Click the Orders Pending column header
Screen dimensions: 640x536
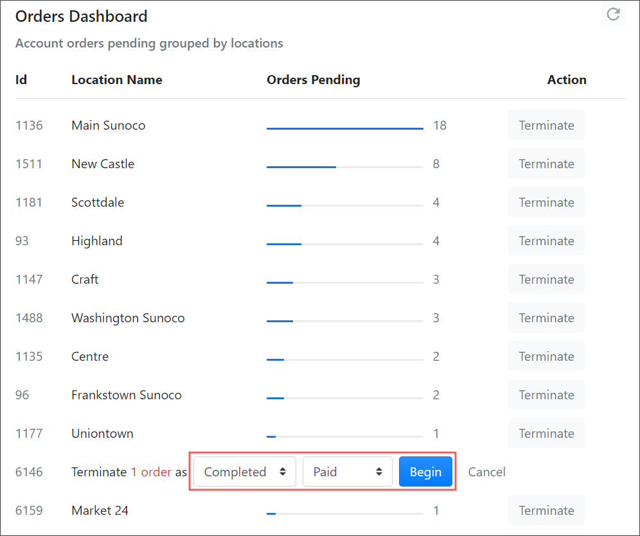click(313, 80)
